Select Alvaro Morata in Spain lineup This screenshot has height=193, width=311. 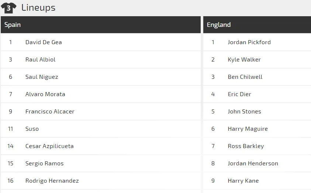pos(45,94)
